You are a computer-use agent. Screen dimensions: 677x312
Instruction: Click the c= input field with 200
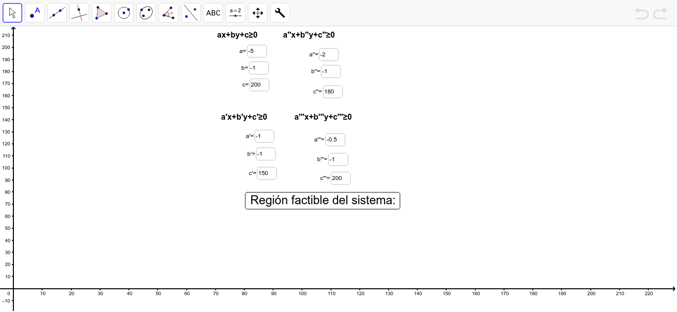pyautogui.click(x=260, y=85)
